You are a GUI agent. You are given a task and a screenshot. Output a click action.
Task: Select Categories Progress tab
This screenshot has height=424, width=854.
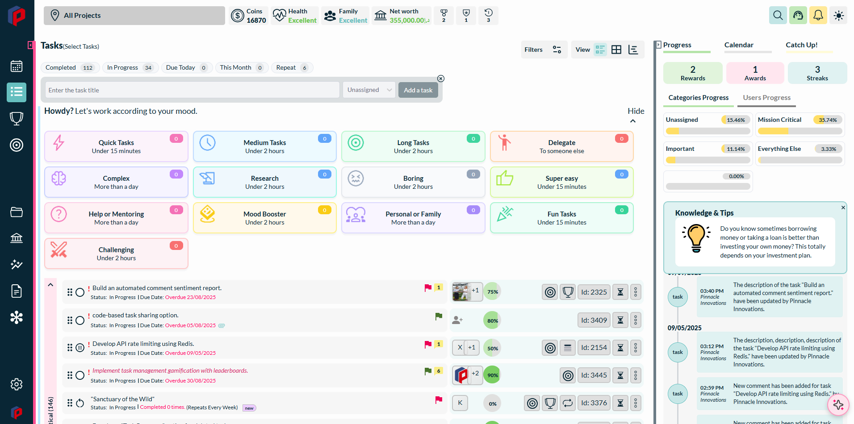coord(699,98)
